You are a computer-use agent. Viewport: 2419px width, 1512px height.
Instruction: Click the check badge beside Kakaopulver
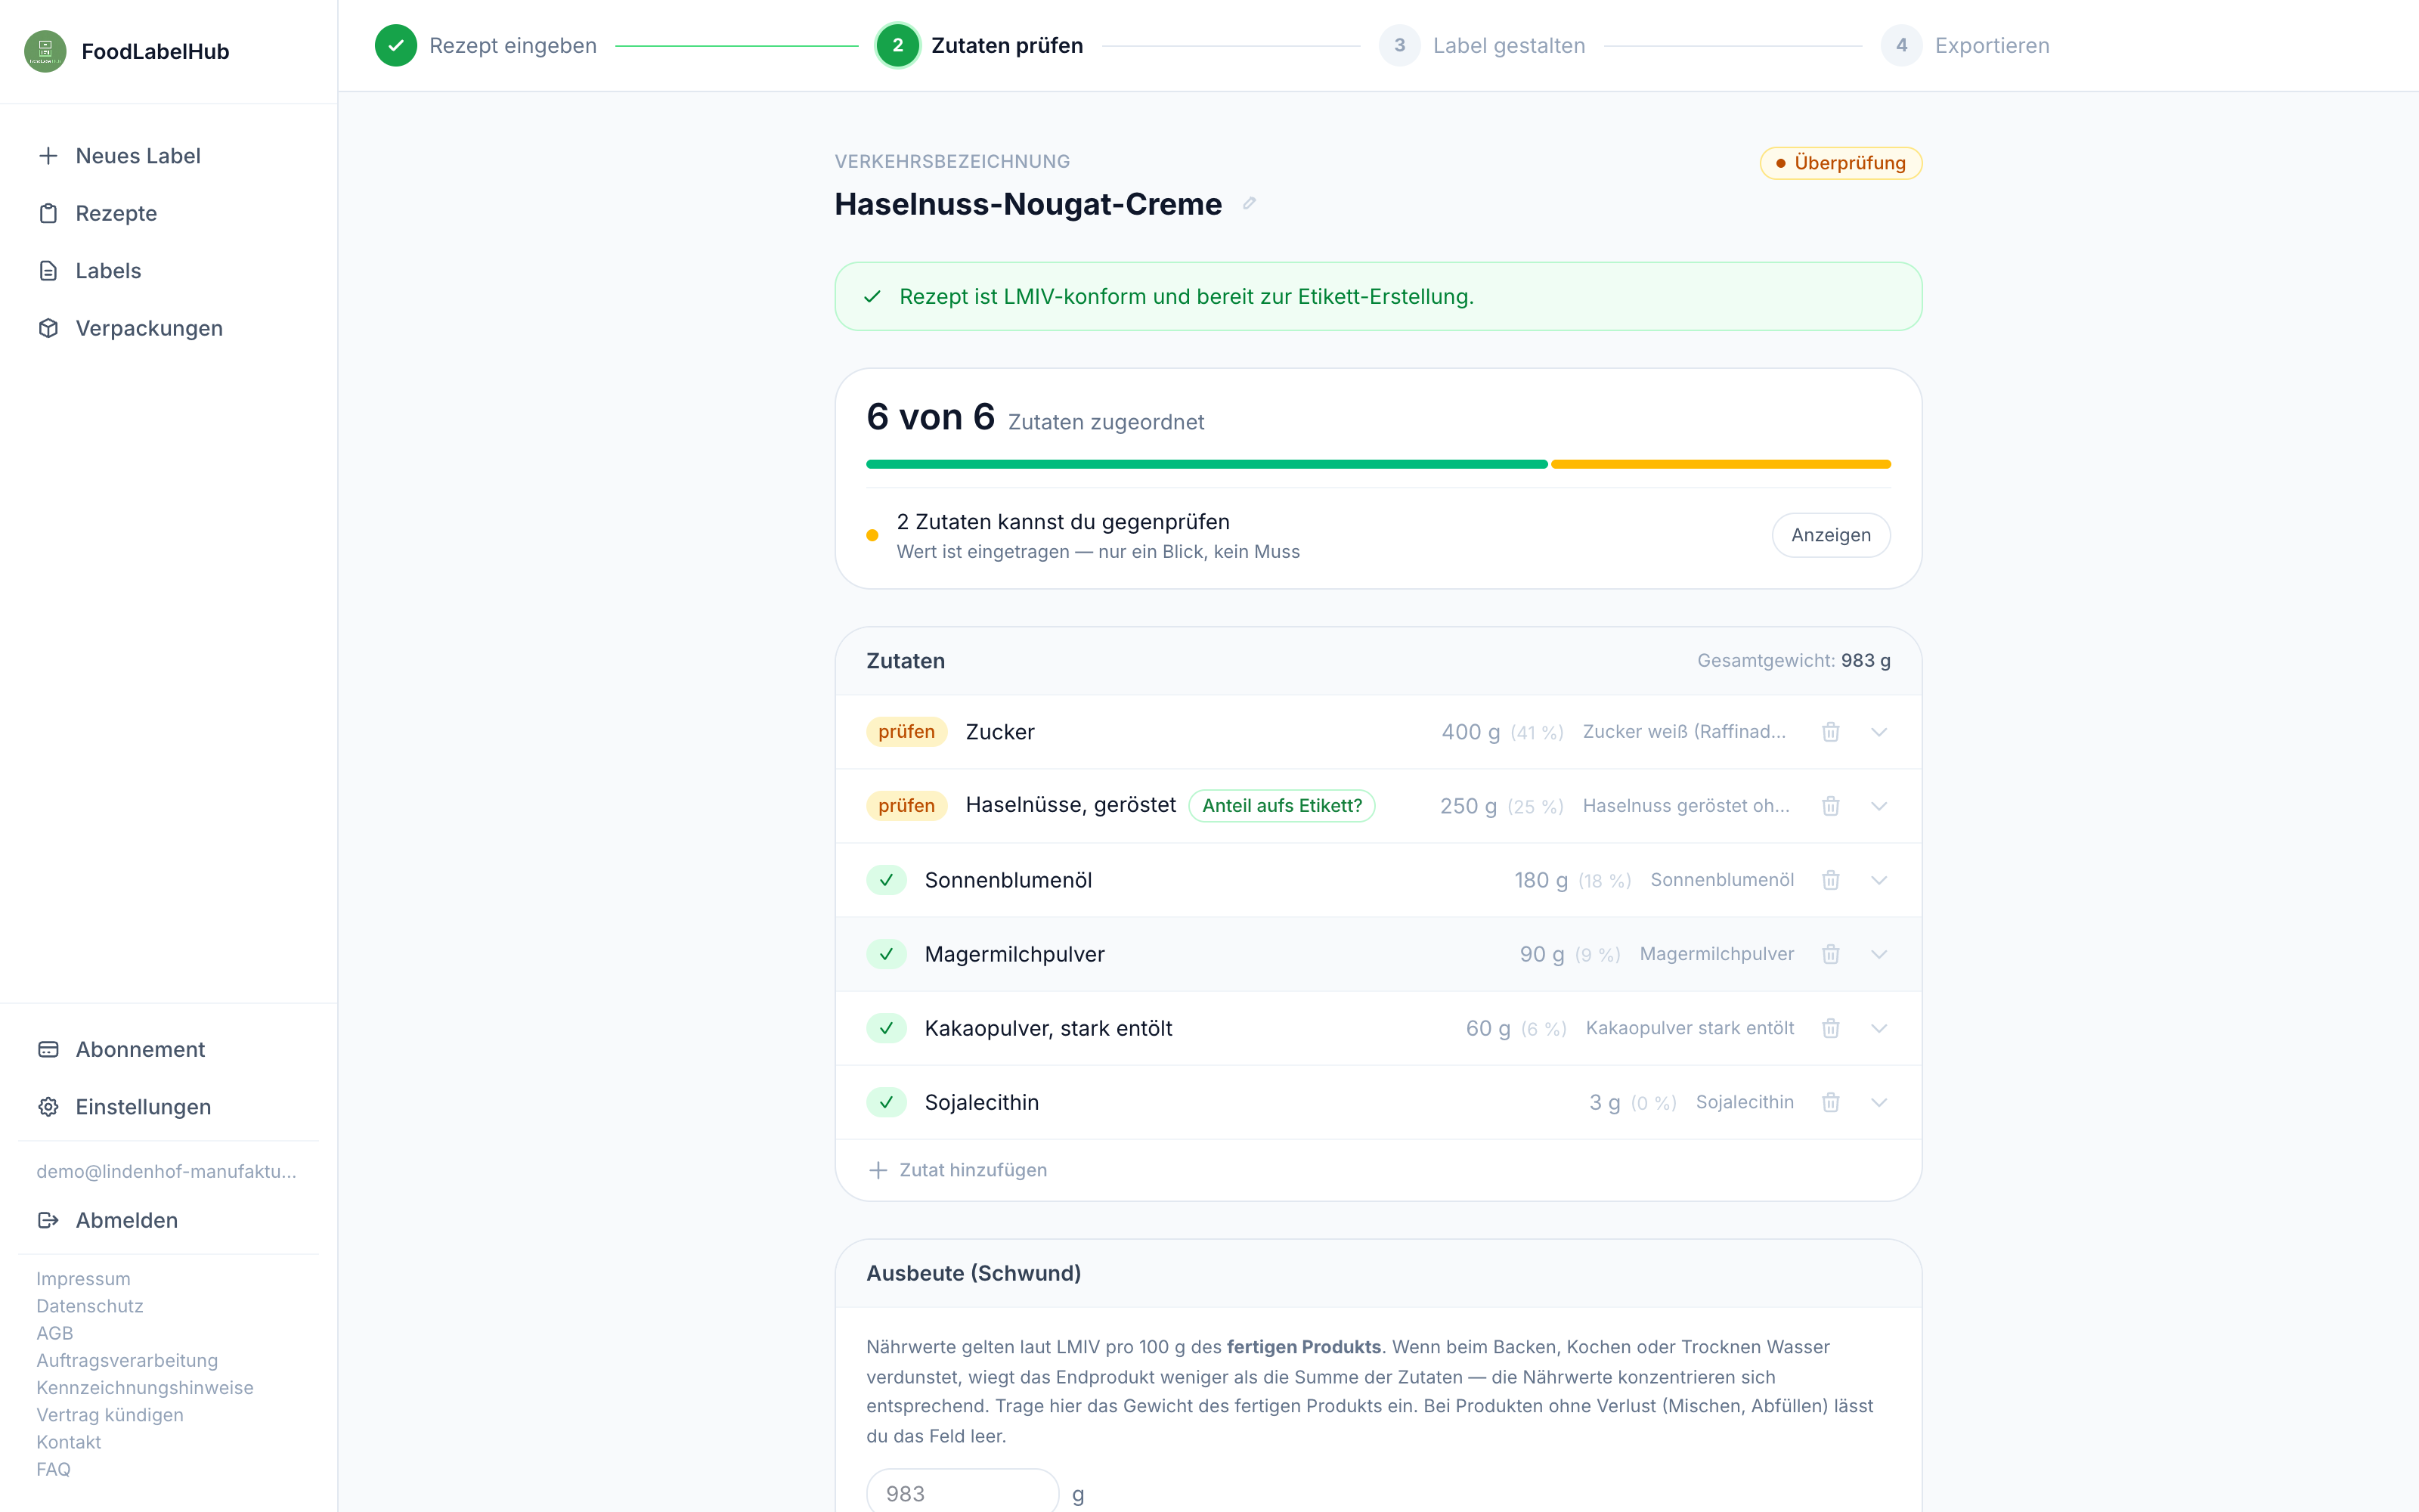[x=887, y=1028]
